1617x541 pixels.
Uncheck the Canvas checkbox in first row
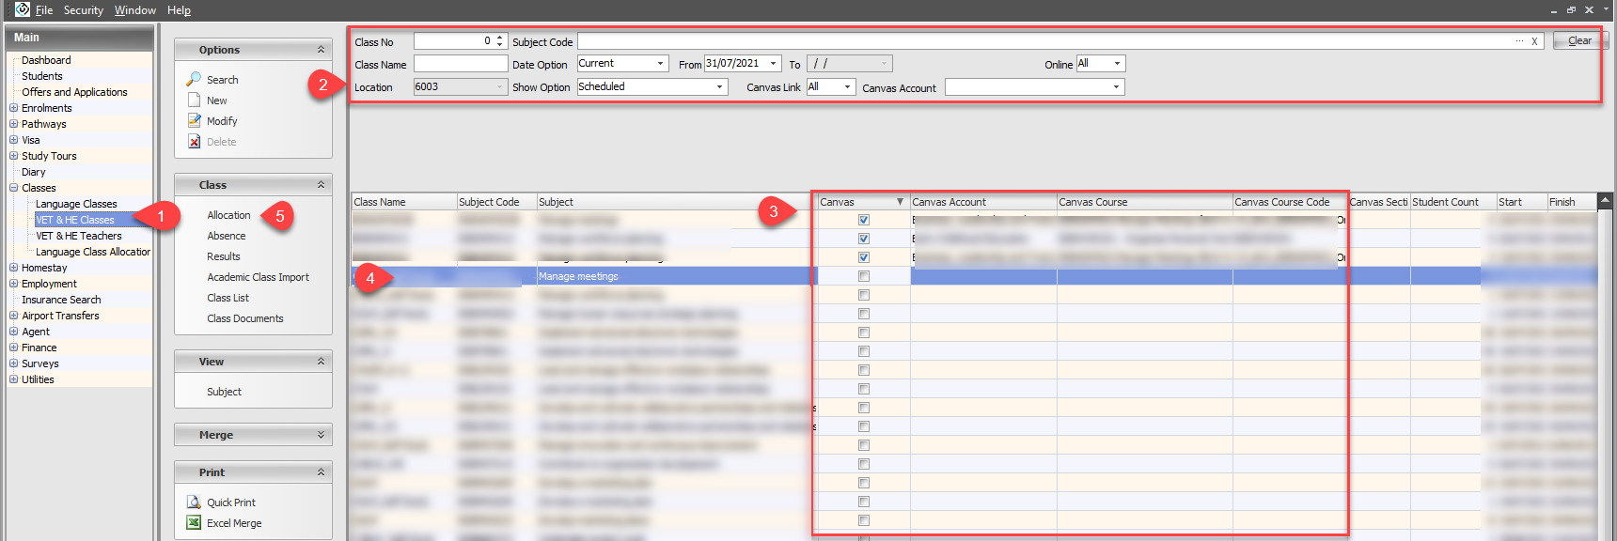[x=864, y=220]
